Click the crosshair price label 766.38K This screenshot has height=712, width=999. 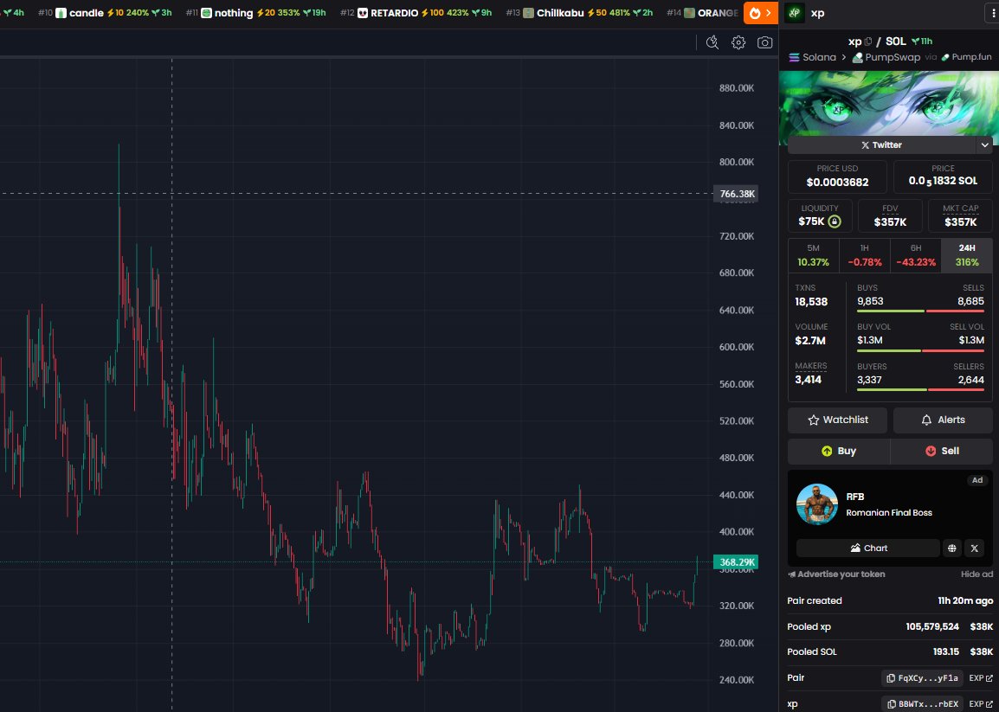pyautogui.click(x=736, y=194)
